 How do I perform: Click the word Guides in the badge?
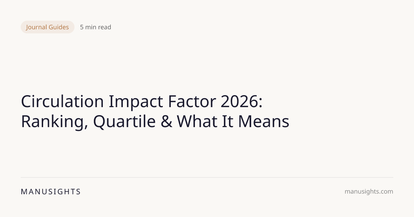[59, 27]
